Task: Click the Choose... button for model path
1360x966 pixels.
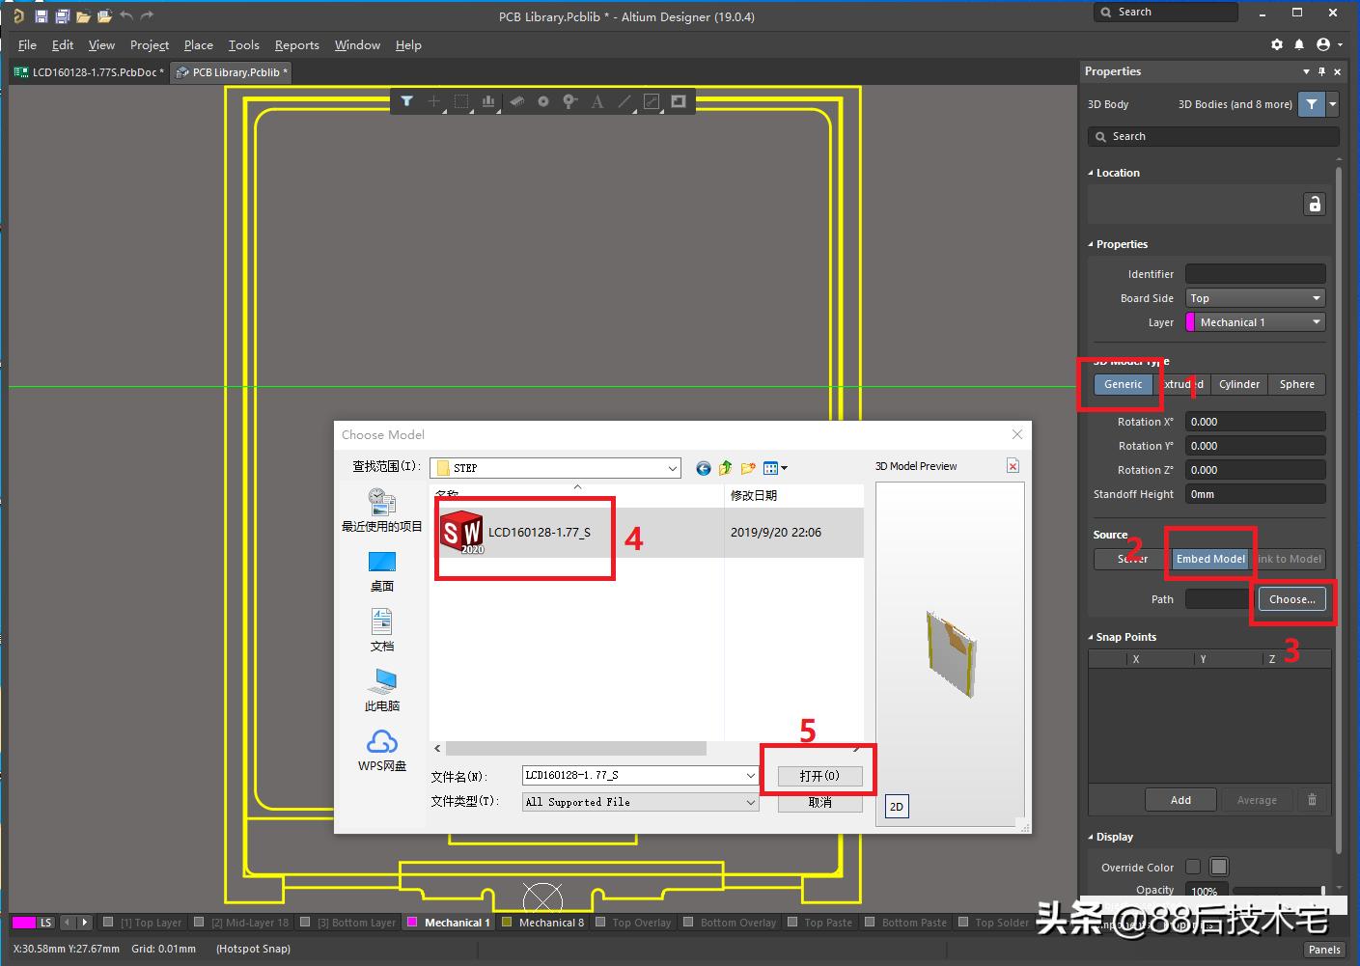Action: pyautogui.click(x=1291, y=598)
